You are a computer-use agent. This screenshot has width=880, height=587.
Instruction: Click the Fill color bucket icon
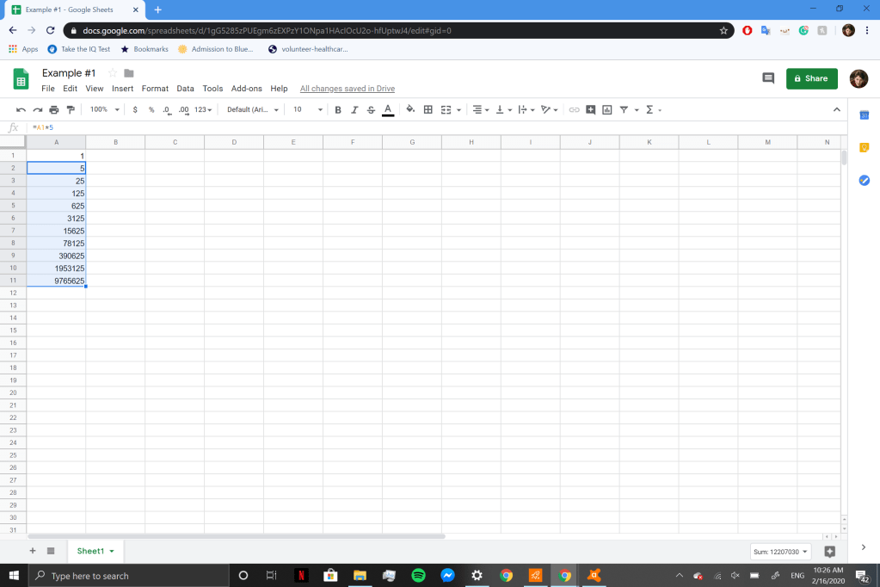point(410,110)
